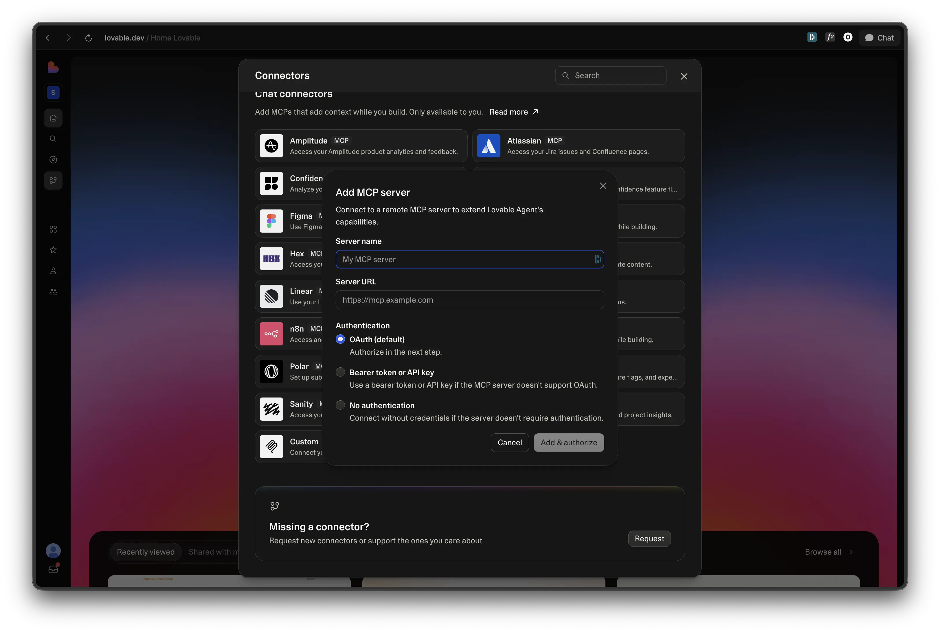Click the Lovable heart logo
Screen dimensions: 940x633
pyautogui.click(x=53, y=67)
